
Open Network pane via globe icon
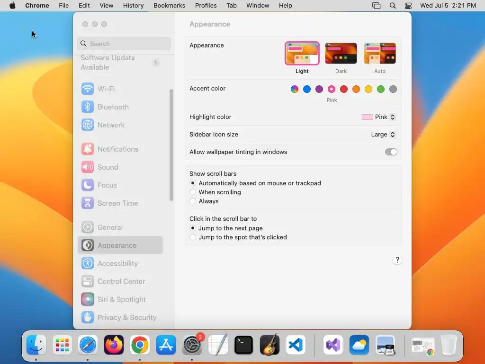88,125
